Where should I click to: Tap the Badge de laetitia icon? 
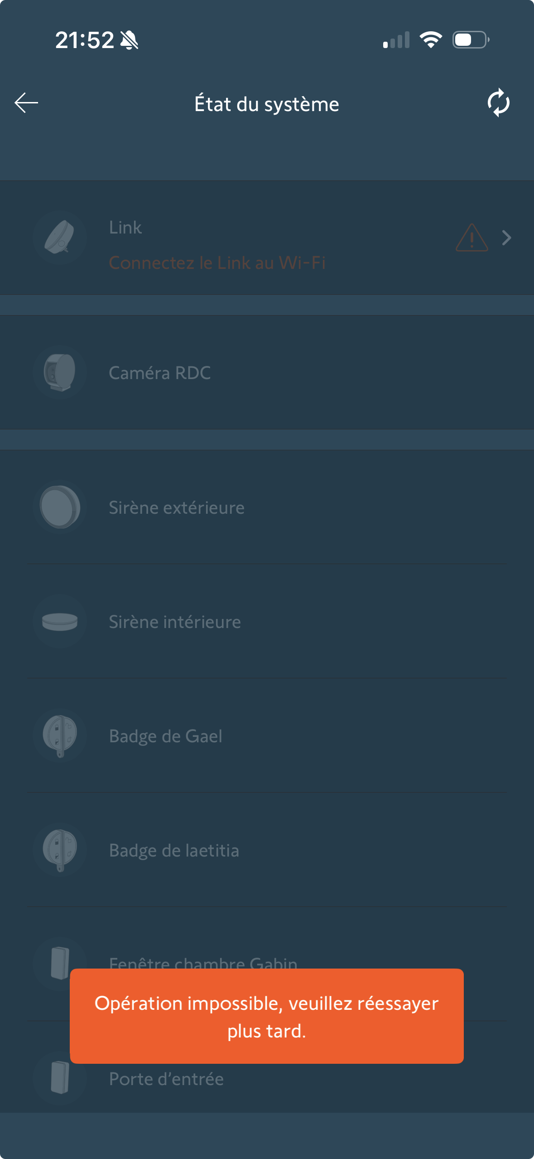[60, 850]
